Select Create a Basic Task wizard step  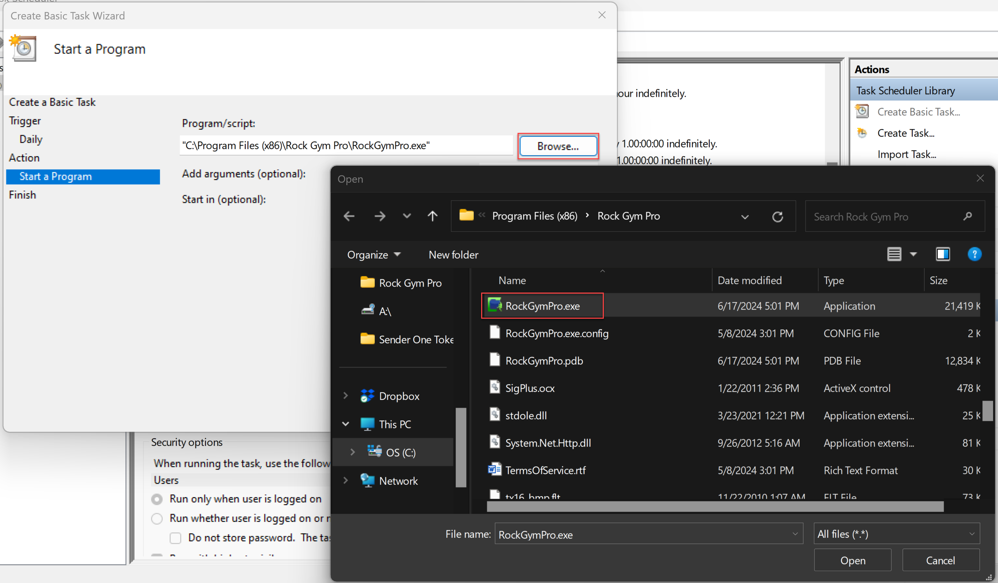tap(52, 102)
